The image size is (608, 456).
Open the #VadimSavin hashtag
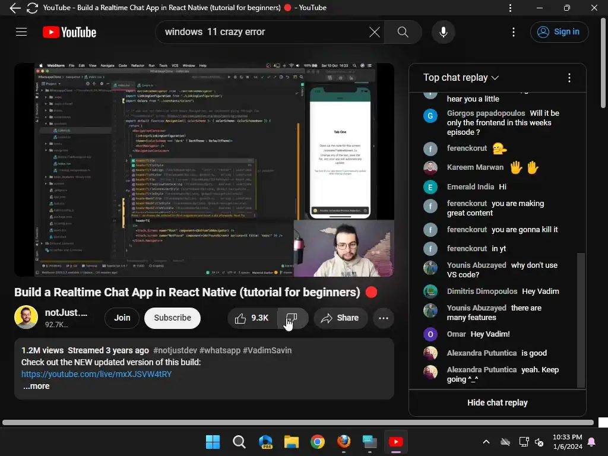(x=267, y=350)
